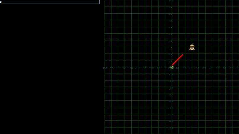Select the green tank at the origin
Screen dimensions: 239x134
(172, 67)
